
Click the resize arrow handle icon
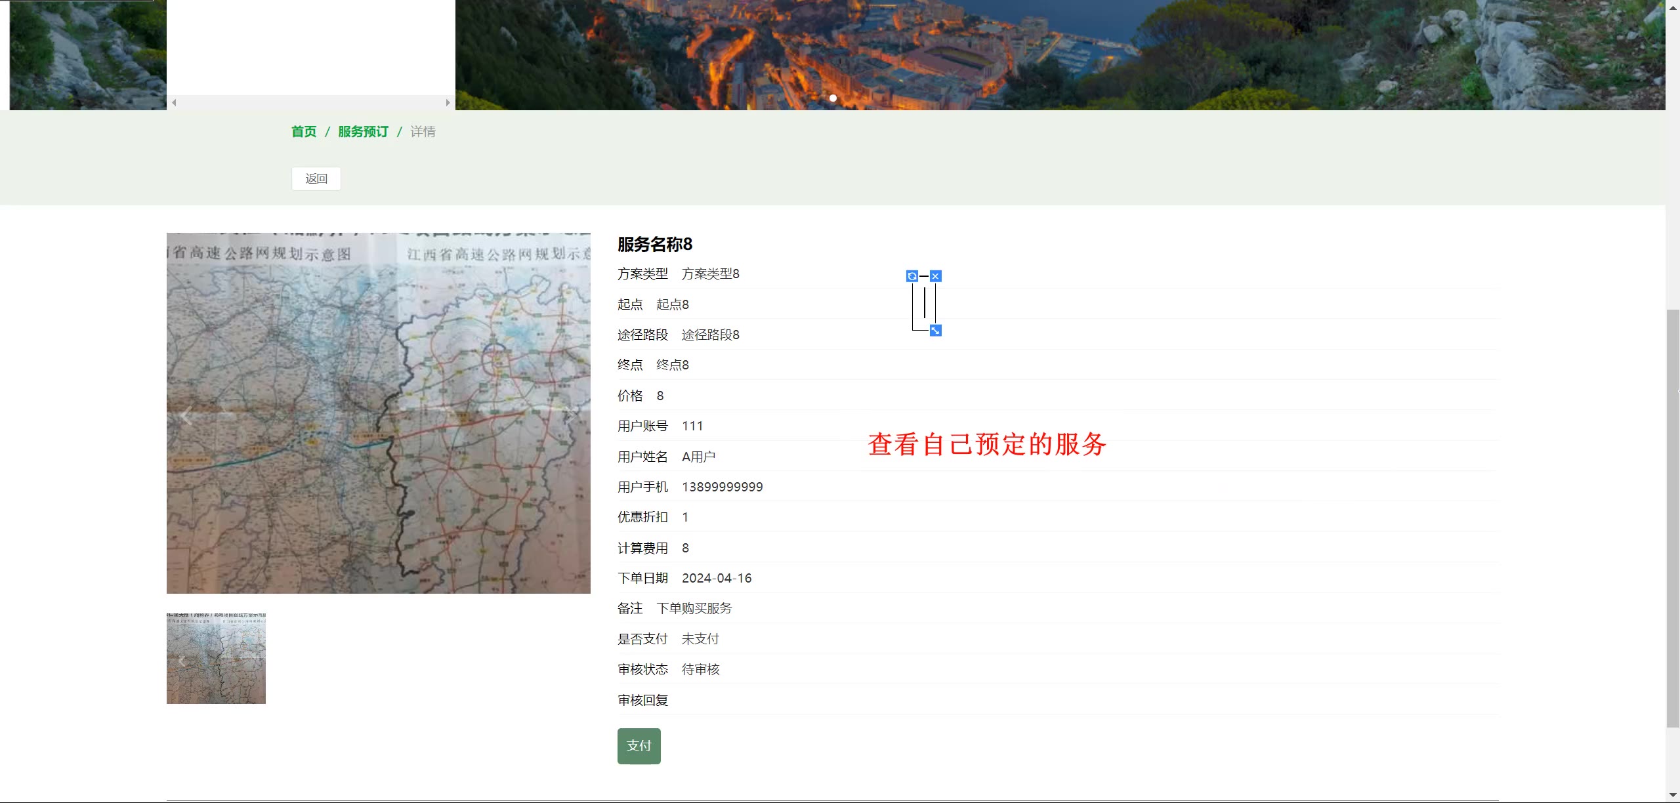pos(936,331)
